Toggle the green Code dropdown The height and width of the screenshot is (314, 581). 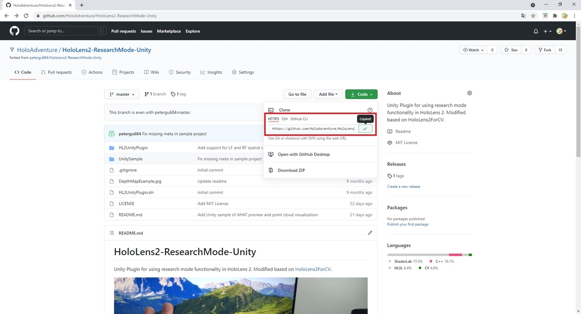[362, 94]
